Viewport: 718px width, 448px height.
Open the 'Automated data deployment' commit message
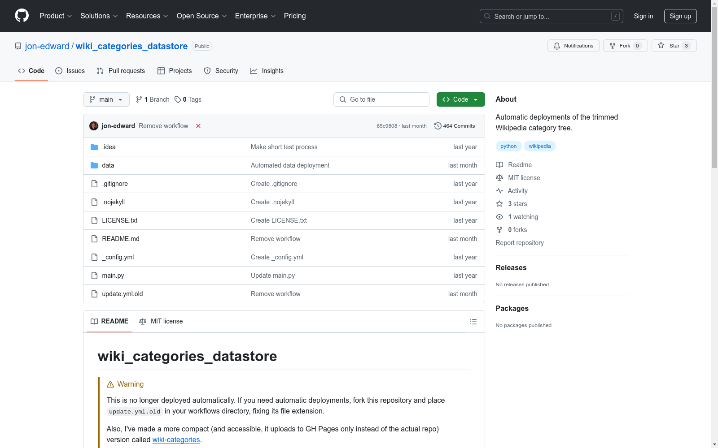point(290,165)
